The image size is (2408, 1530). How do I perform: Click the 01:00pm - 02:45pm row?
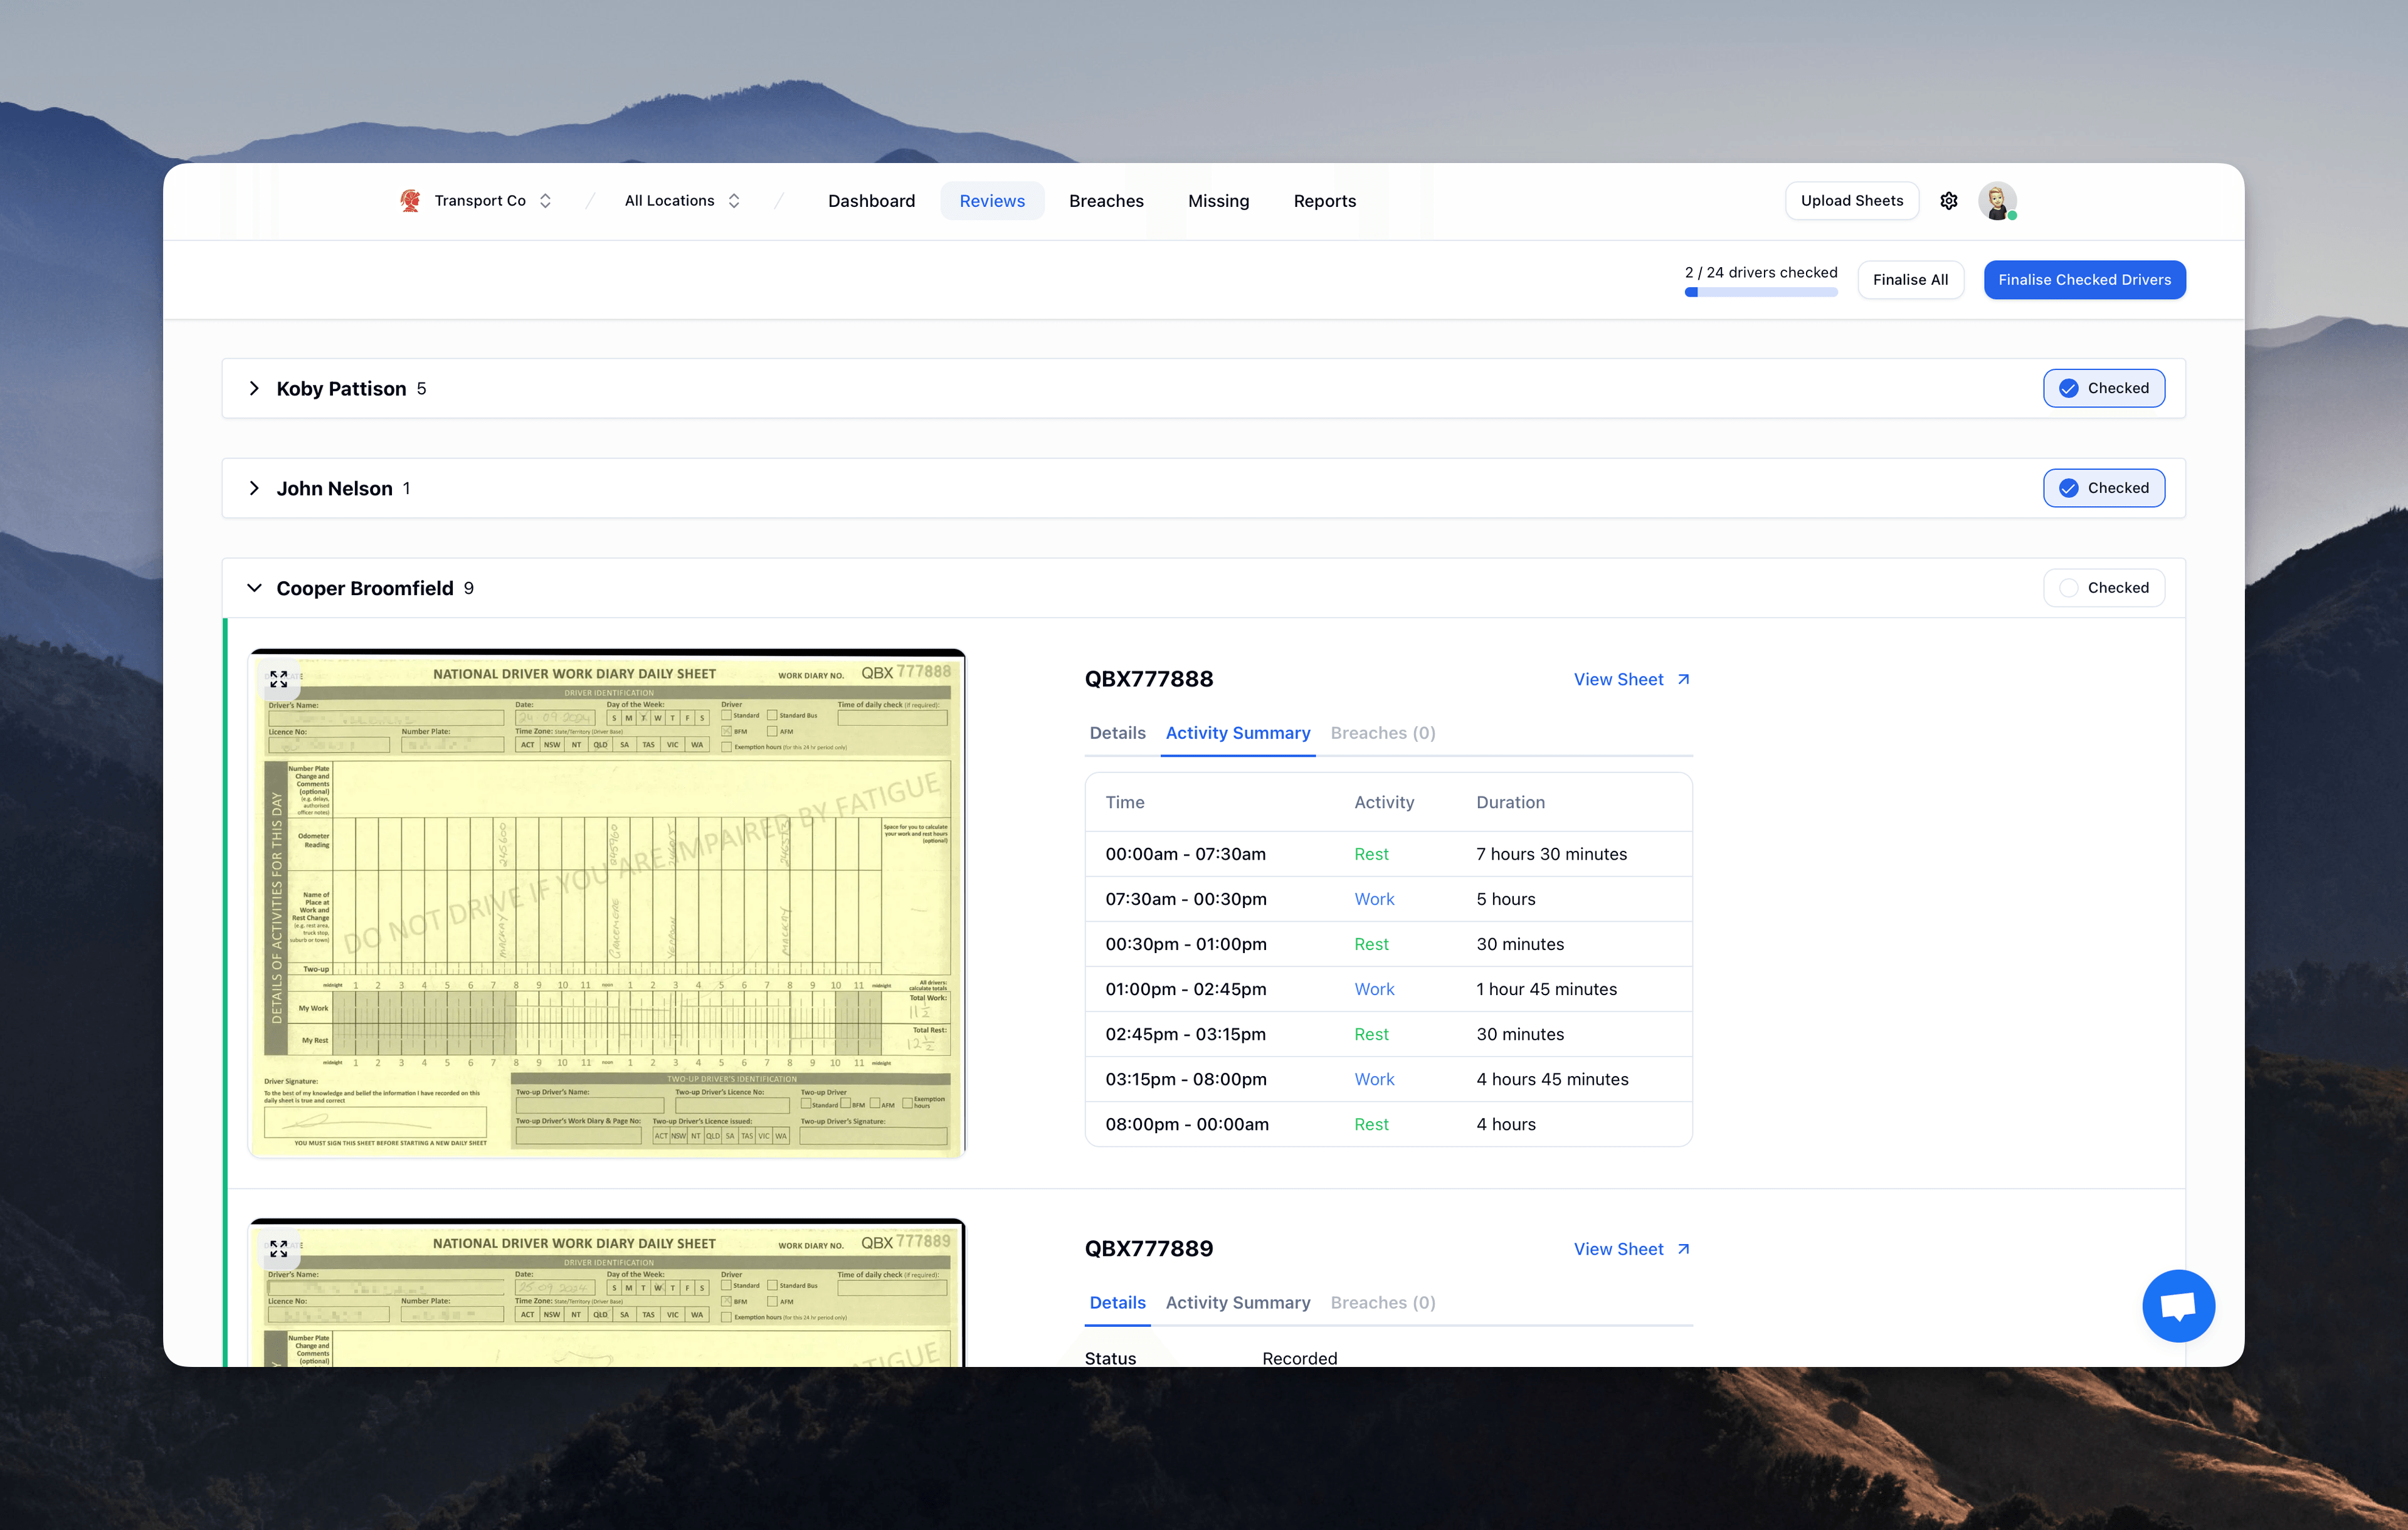pyautogui.click(x=1388, y=989)
